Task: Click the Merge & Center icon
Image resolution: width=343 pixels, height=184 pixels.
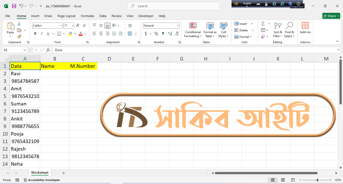Action: [x=130, y=34]
